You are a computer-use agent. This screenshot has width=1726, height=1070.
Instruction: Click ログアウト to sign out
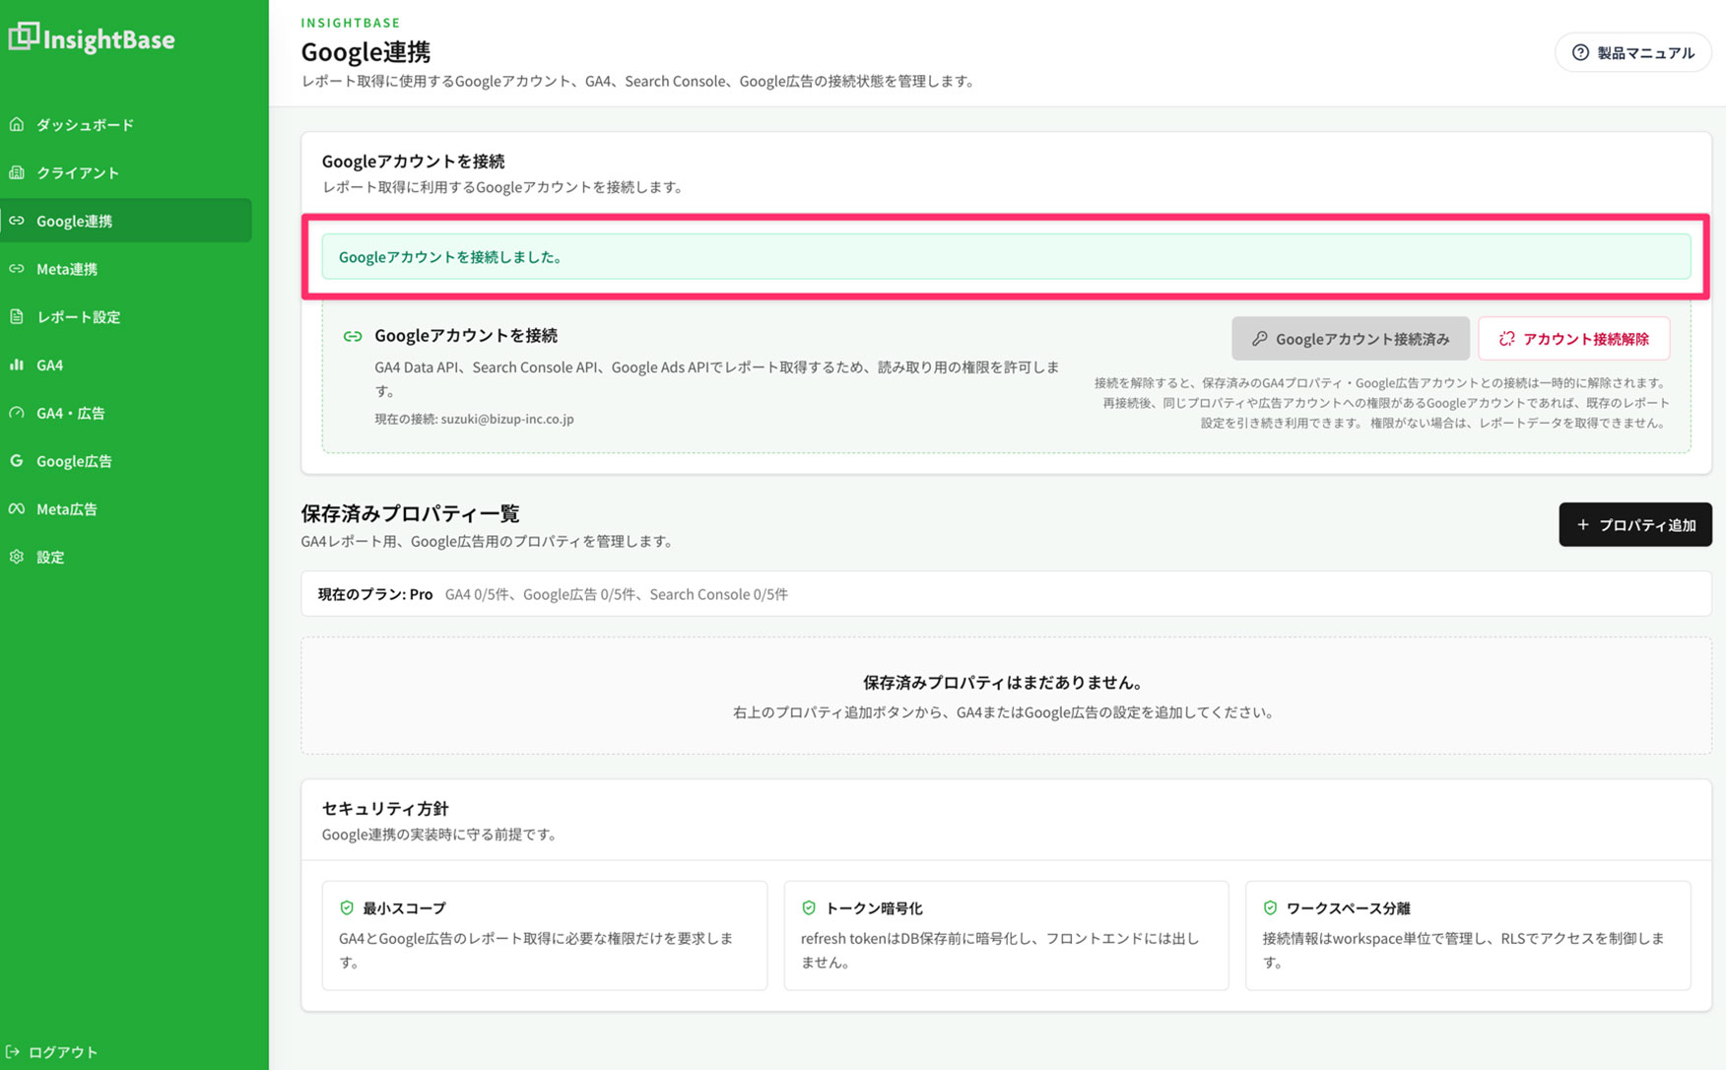[x=52, y=1051]
